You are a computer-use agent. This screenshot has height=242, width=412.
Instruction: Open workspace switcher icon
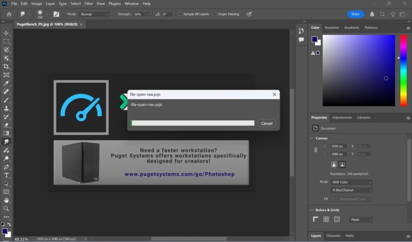tap(402, 14)
